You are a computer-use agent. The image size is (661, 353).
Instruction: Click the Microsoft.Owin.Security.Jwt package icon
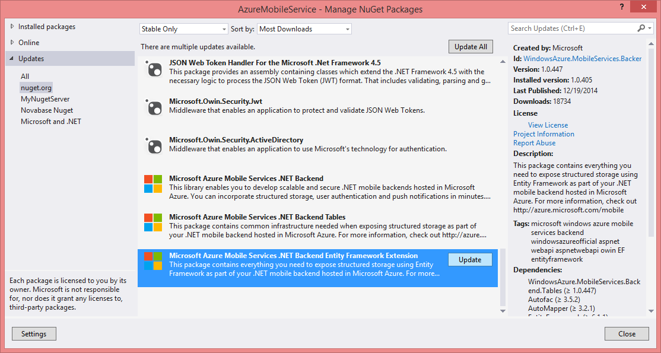coord(154,107)
